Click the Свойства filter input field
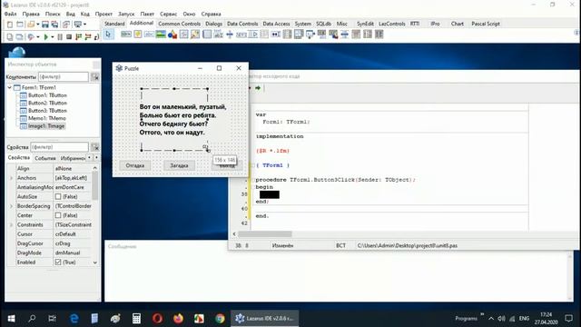Viewport: 581px width, 327px height. click(59, 147)
